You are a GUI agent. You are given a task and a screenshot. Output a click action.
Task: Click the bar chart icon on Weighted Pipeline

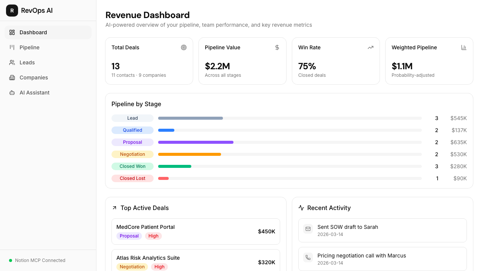(464, 47)
